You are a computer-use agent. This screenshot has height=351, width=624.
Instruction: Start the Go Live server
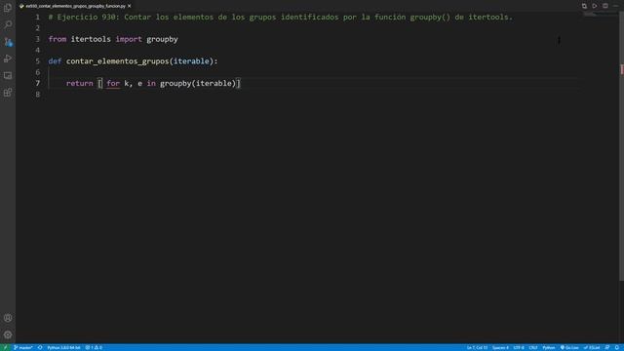click(x=569, y=347)
